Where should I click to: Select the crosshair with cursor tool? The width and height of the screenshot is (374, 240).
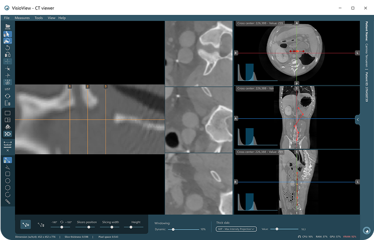tap(8, 68)
